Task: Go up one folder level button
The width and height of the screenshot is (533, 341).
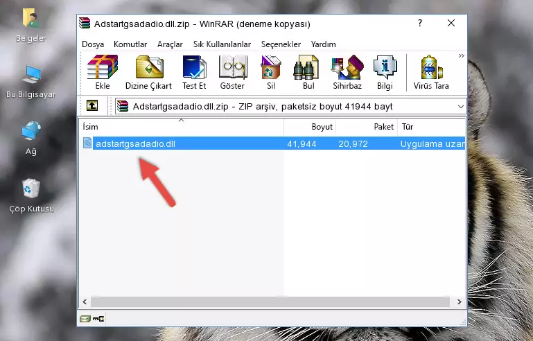Action: [92, 106]
